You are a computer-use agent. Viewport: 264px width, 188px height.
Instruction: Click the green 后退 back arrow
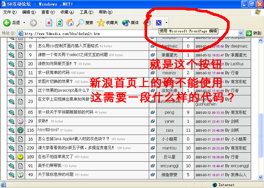pos(7,23)
